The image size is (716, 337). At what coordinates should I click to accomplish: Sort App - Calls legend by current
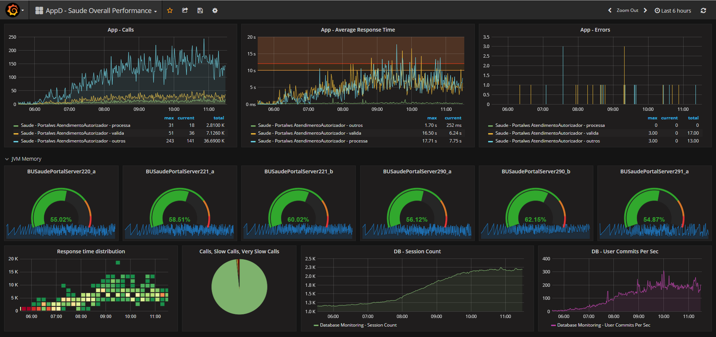coord(186,118)
